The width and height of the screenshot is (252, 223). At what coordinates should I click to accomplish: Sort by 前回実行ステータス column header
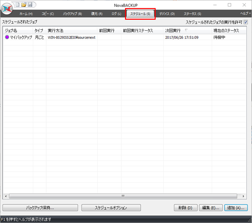(x=142, y=31)
